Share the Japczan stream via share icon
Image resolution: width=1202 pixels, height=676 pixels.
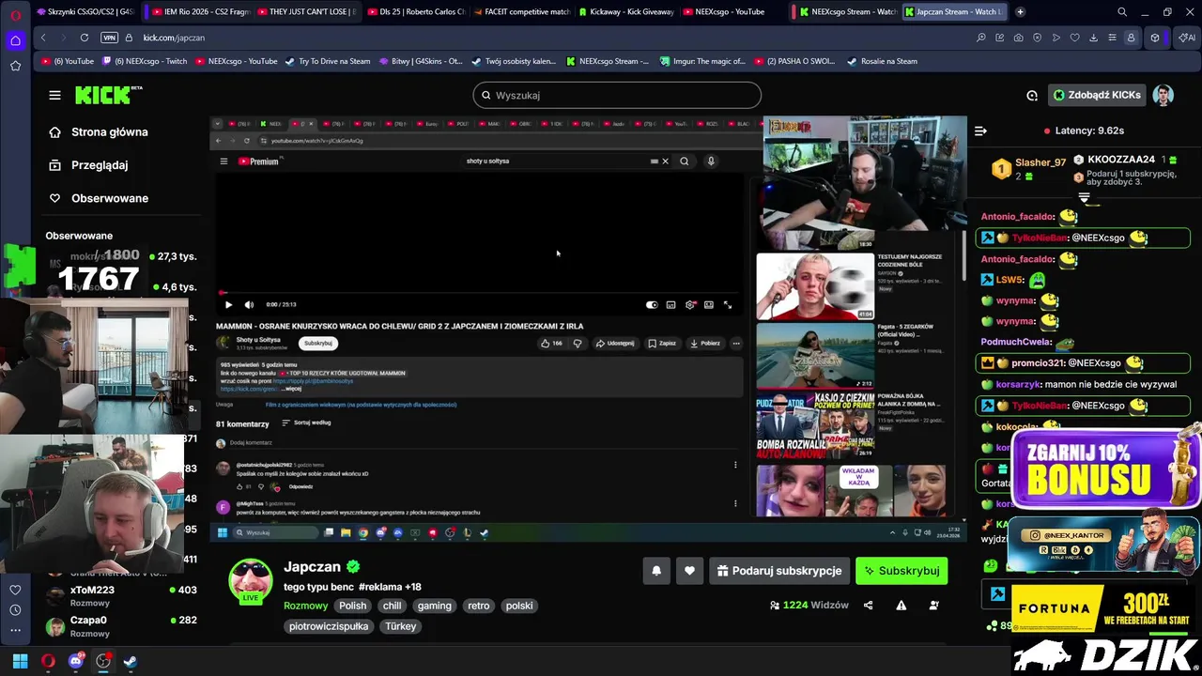point(868,606)
